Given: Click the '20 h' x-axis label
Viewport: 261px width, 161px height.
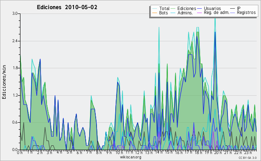Looking at the screenshot, I should coord(218,153).
